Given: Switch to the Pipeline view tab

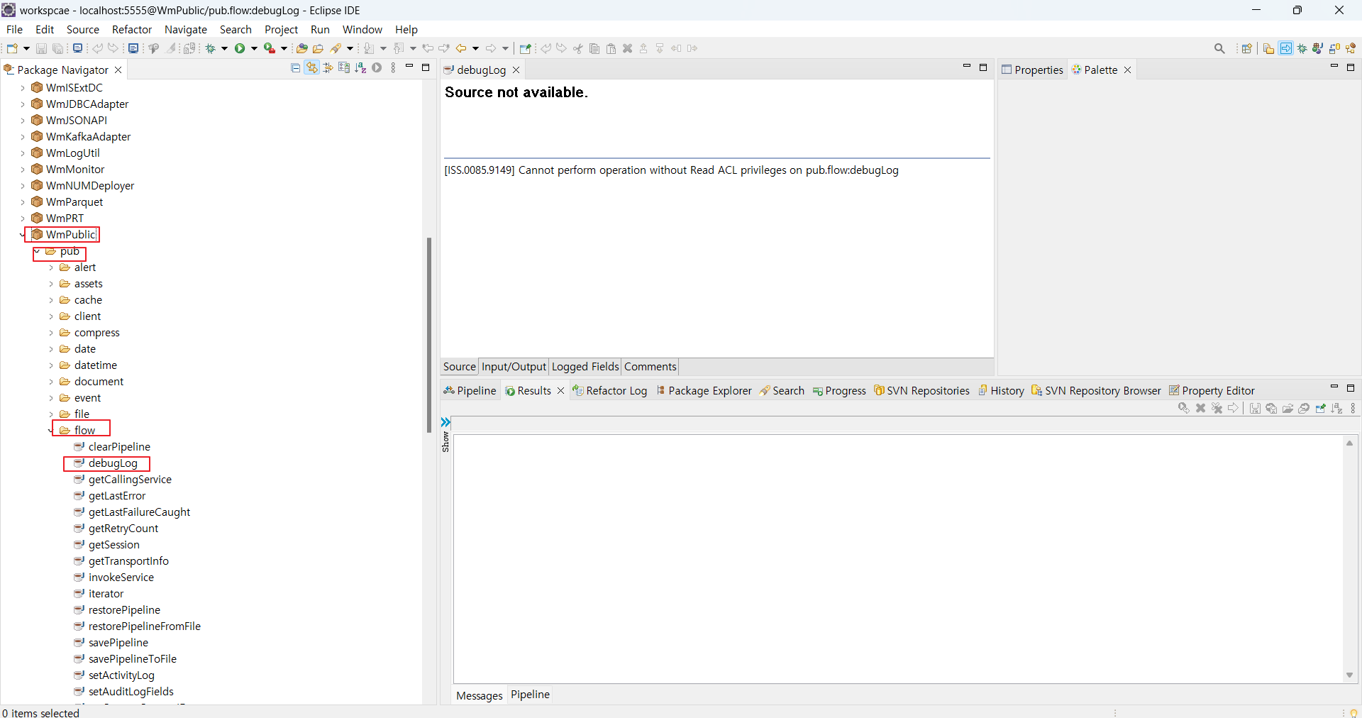Looking at the screenshot, I should click(x=470, y=390).
